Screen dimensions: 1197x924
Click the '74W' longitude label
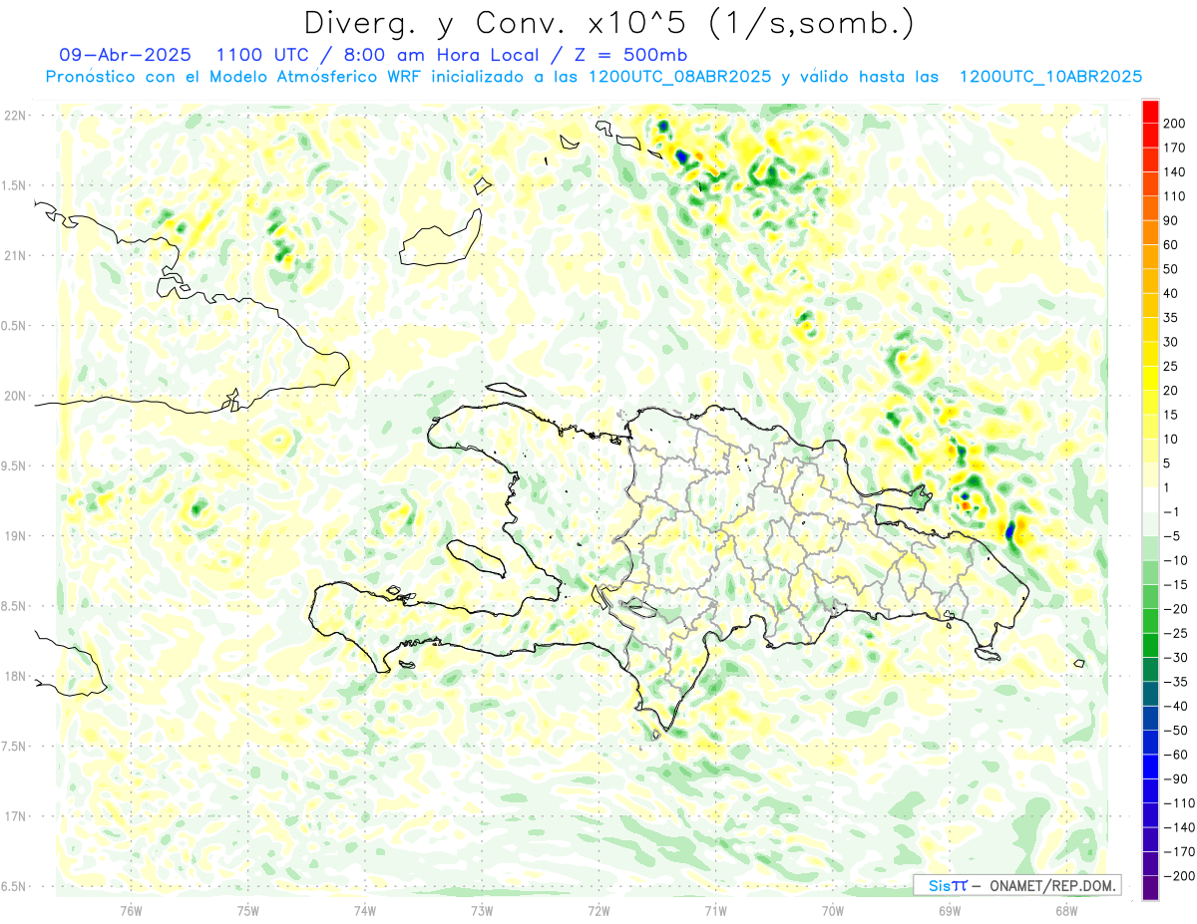point(365,910)
